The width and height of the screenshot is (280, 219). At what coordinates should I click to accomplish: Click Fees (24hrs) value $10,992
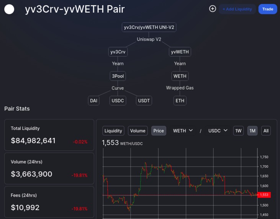tap(25, 208)
